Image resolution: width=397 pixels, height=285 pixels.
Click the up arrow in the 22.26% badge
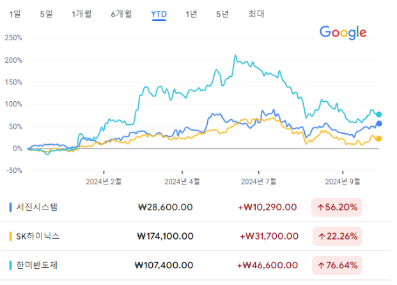[322, 236]
